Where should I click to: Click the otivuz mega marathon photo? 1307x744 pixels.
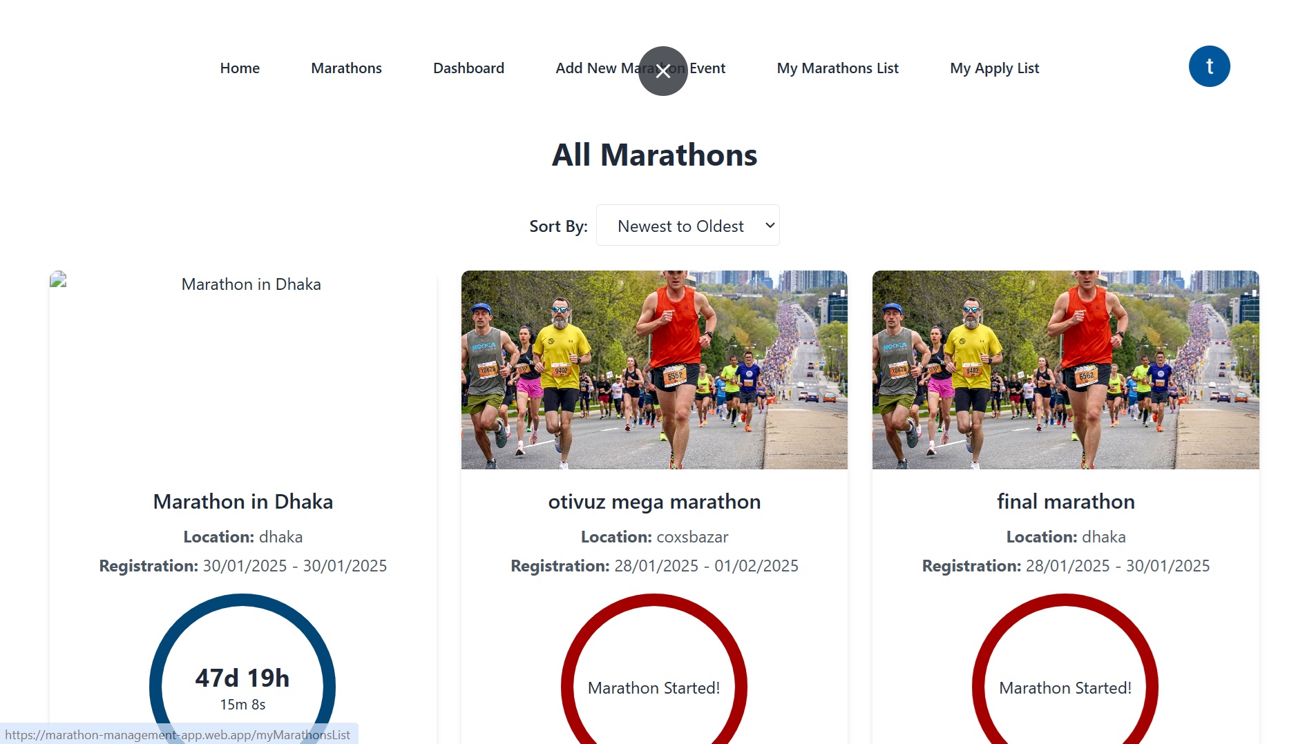click(x=654, y=370)
